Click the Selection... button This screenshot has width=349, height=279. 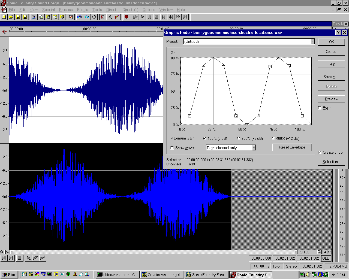pyautogui.click(x=332, y=162)
